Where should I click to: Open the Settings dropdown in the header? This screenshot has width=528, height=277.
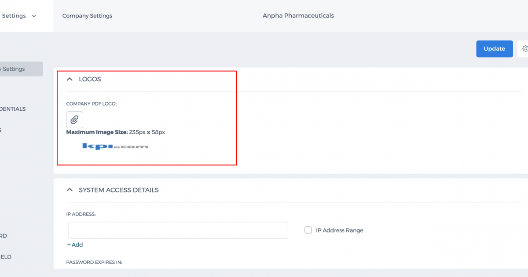[x=19, y=16]
